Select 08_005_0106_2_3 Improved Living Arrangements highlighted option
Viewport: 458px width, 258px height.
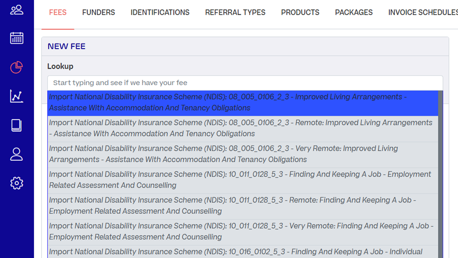(243, 103)
